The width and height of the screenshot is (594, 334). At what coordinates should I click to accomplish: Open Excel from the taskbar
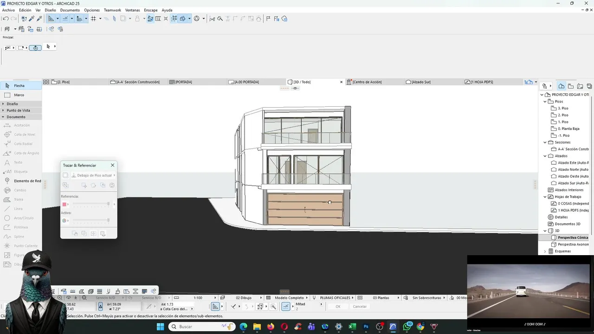(x=352, y=327)
